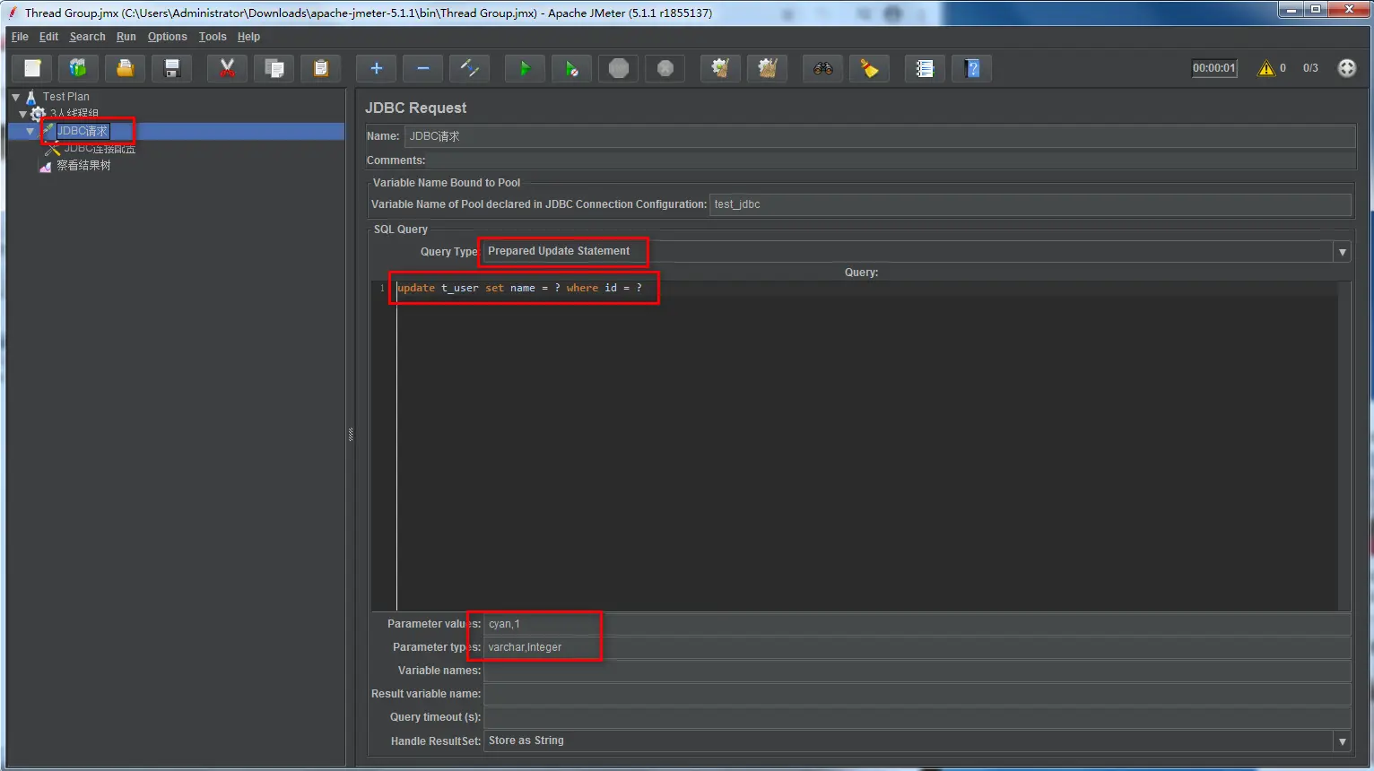Open the Tools menu

click(x=213, y=37)
